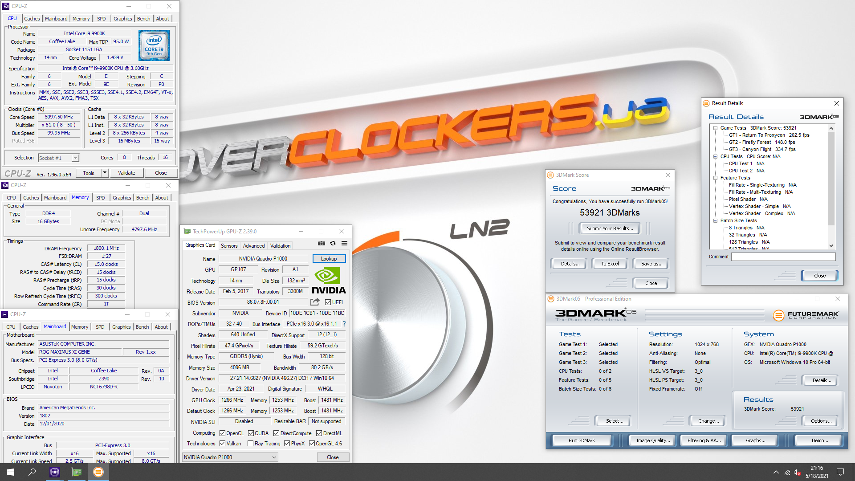This screenshot has height=481, width=855.
Task: Switch to Validation tab in GPU-Z
Action: pyautogui.click(x=280, y=246)
